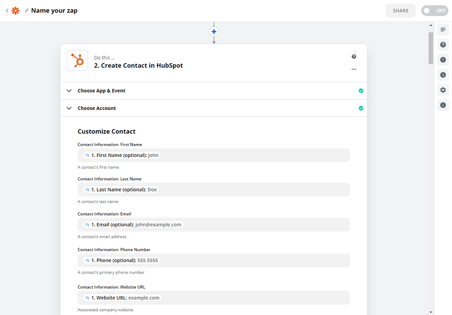
Task: Click the help question mark in step header
Action: tap(354, 56)
